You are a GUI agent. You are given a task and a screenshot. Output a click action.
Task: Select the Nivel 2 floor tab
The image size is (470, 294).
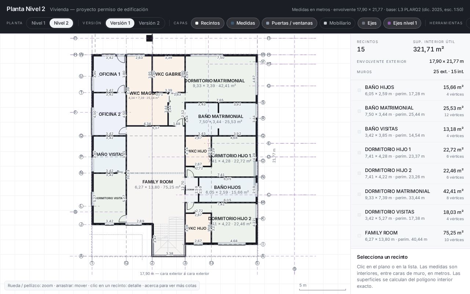61,23
